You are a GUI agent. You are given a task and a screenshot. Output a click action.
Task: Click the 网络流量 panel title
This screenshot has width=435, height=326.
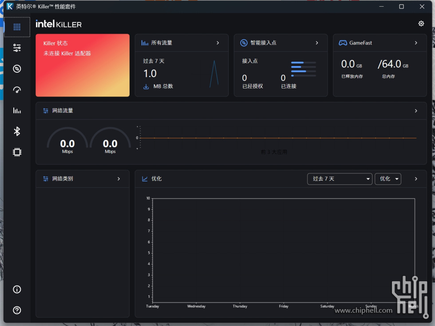click(63, 110)
